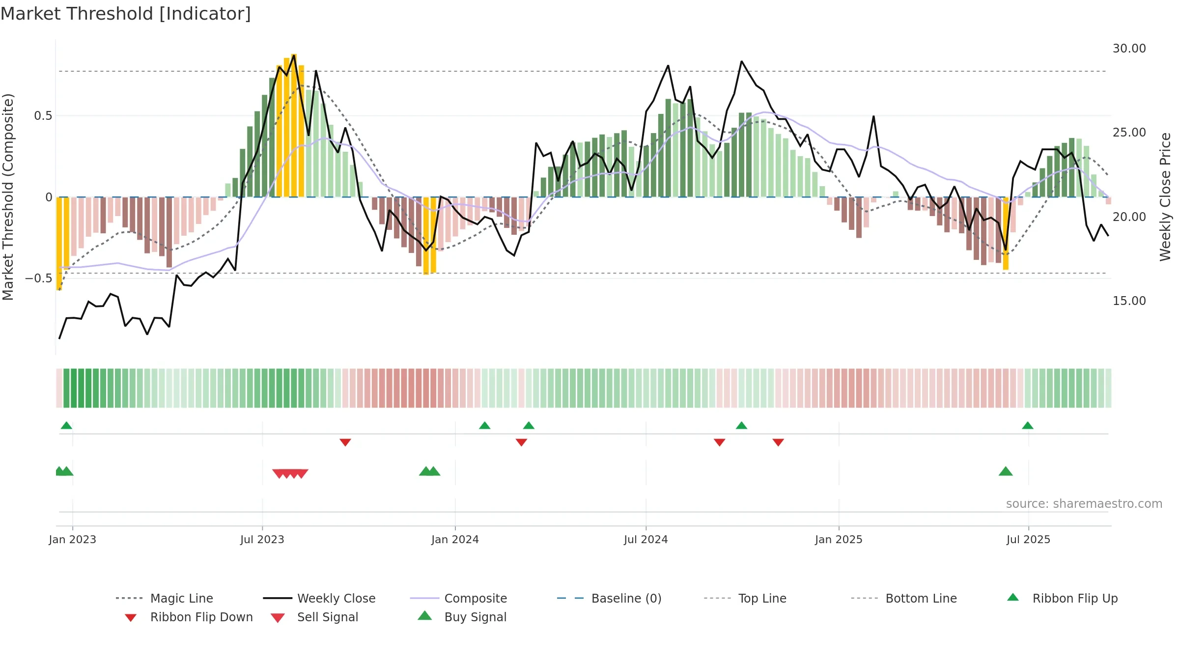Image resolution: width=1179 pixels, height=663 pixels.
Task: Click the red Ribbon Flip Down legend triangle
Action: click(x=131, y=618)
